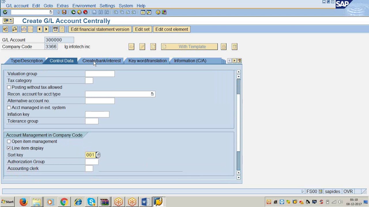Click Edit cost element button
The image size is (369, 207).
[x=172, y=29]
